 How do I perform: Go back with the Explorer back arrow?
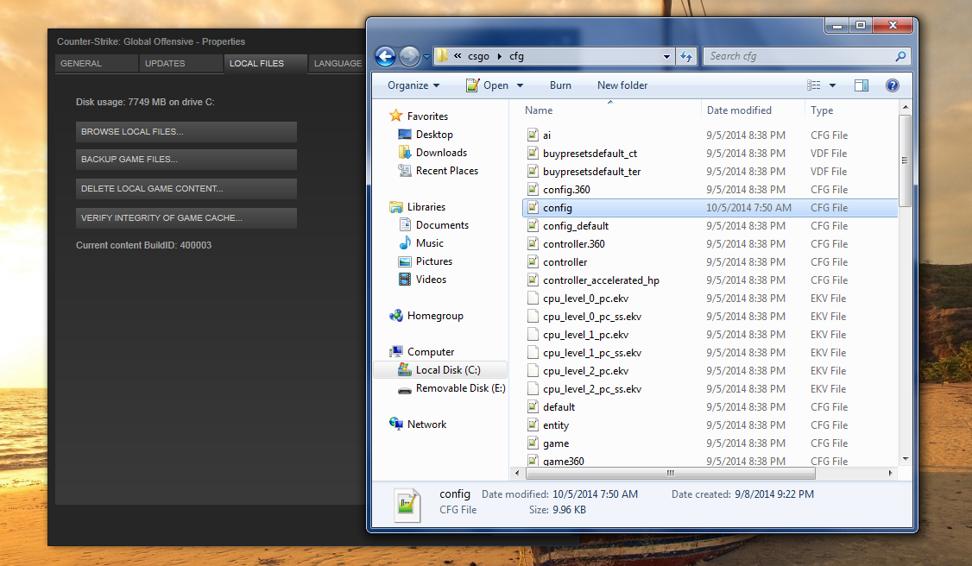386,56
